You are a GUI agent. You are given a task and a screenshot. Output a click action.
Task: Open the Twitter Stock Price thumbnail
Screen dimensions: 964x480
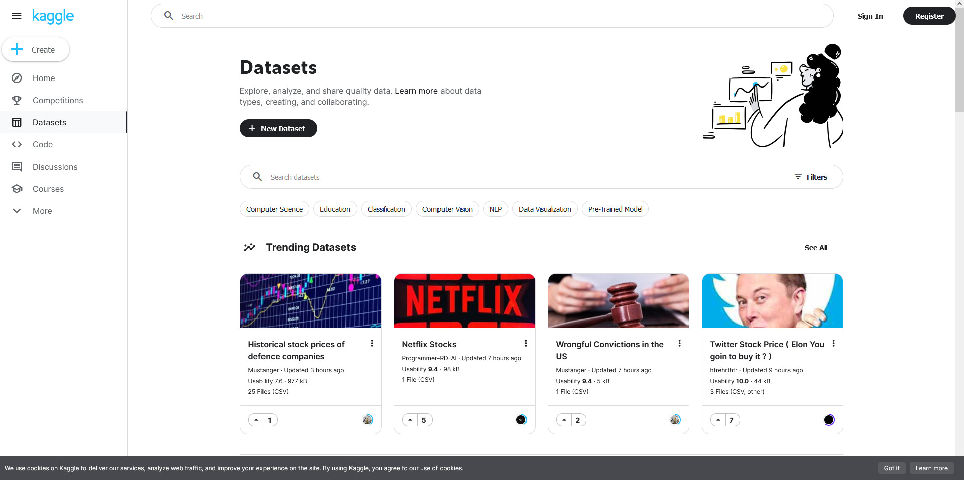click(772, 301)
